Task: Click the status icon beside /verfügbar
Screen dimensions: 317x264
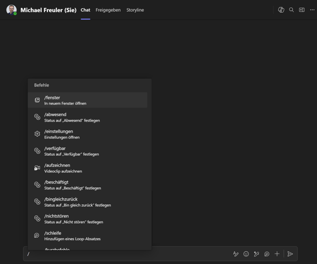Action: (x=37, y=151)
